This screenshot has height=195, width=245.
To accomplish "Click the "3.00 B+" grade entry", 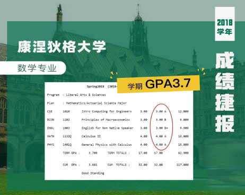I will tap(162, 128).
